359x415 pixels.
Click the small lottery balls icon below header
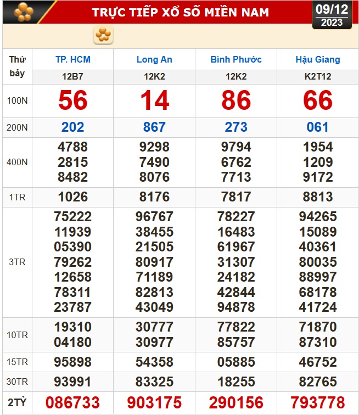(103, 35)
